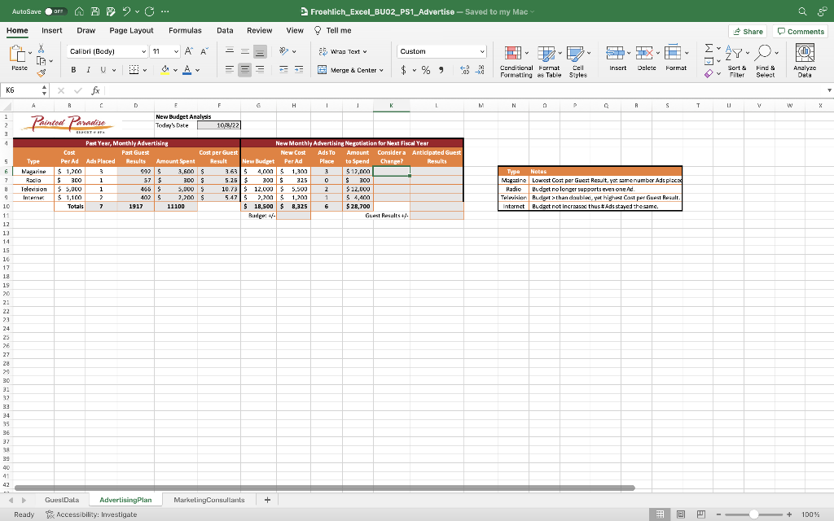This screenshot has height=521, width=834.
Task: Add a new sheet plus button
Action: [x=267, y=500]
